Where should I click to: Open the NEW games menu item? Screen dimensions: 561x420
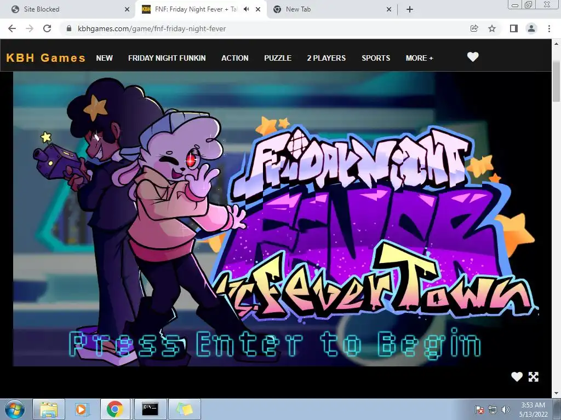point(105,58)
